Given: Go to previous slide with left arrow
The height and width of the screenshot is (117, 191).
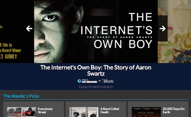Looking at the screenshot, I should (29, 29).
